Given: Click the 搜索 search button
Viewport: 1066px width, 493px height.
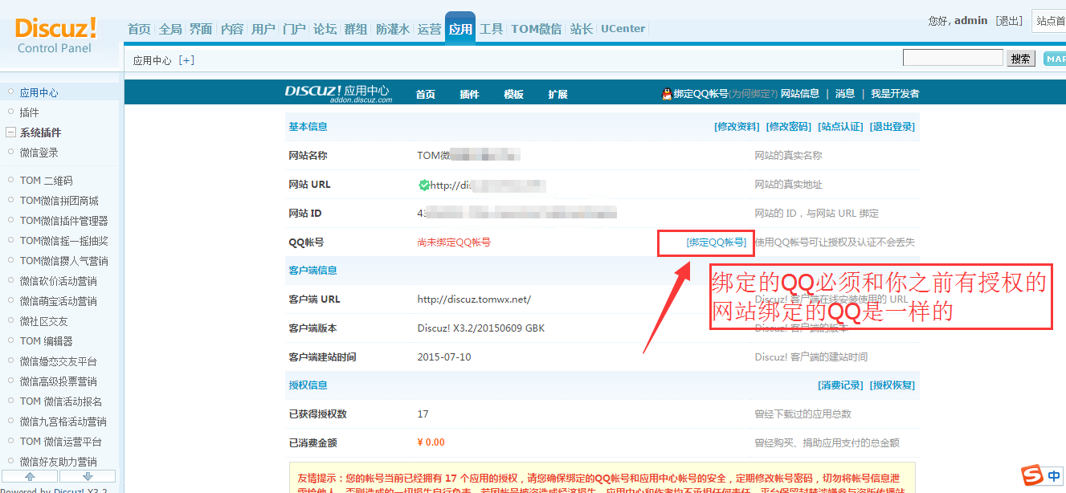Looking at the screenshot, I should [x=1021, y=59].
